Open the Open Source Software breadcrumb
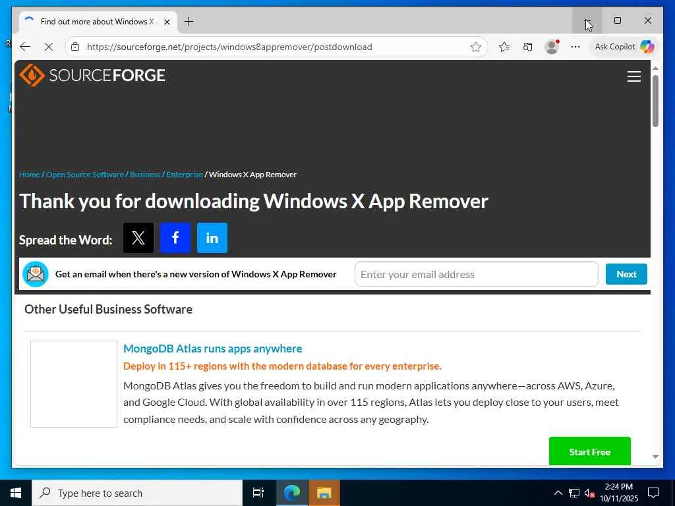This screenshot has width=675, height=506. (85, 174)
